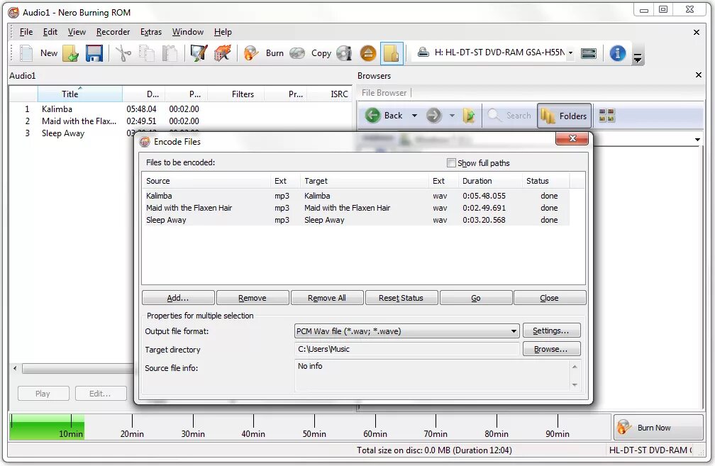
Task: Click the Eject disc icon
Action: [367, 53]
